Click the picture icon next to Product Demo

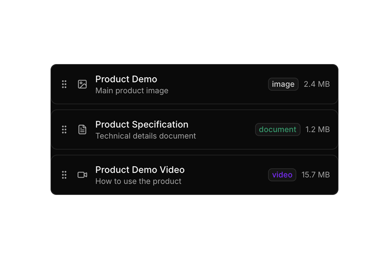pyautogui.click(x=82, y=84)
